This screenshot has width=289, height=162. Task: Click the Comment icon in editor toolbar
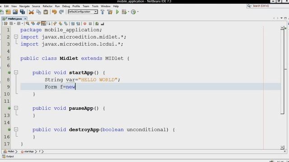(97, 23)
